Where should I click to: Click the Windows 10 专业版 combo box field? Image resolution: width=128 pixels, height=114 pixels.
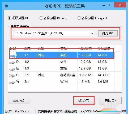[x=53, y=34]
